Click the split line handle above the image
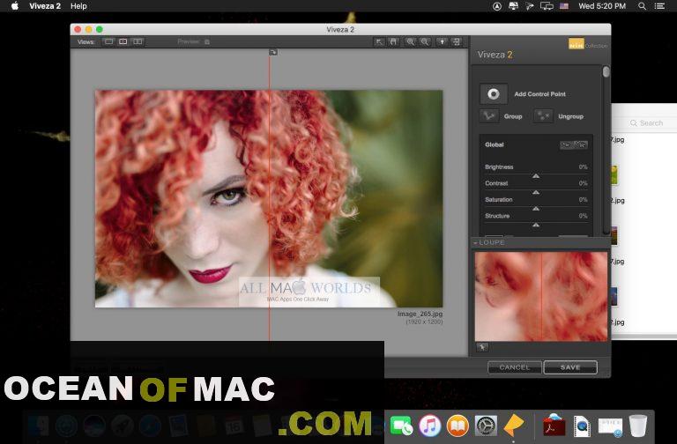677x444 pixels. [273, 52]
